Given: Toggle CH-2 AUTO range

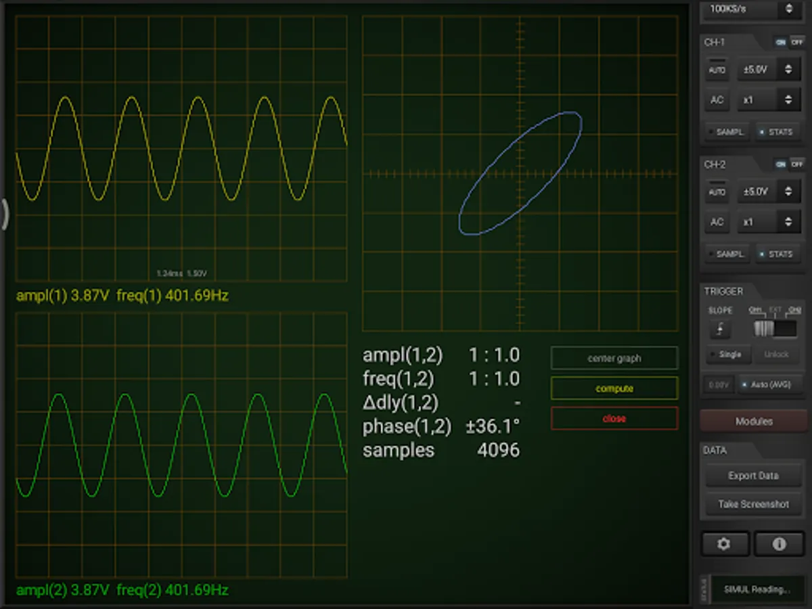Looking at the screenshot, I should coord(717,192).
